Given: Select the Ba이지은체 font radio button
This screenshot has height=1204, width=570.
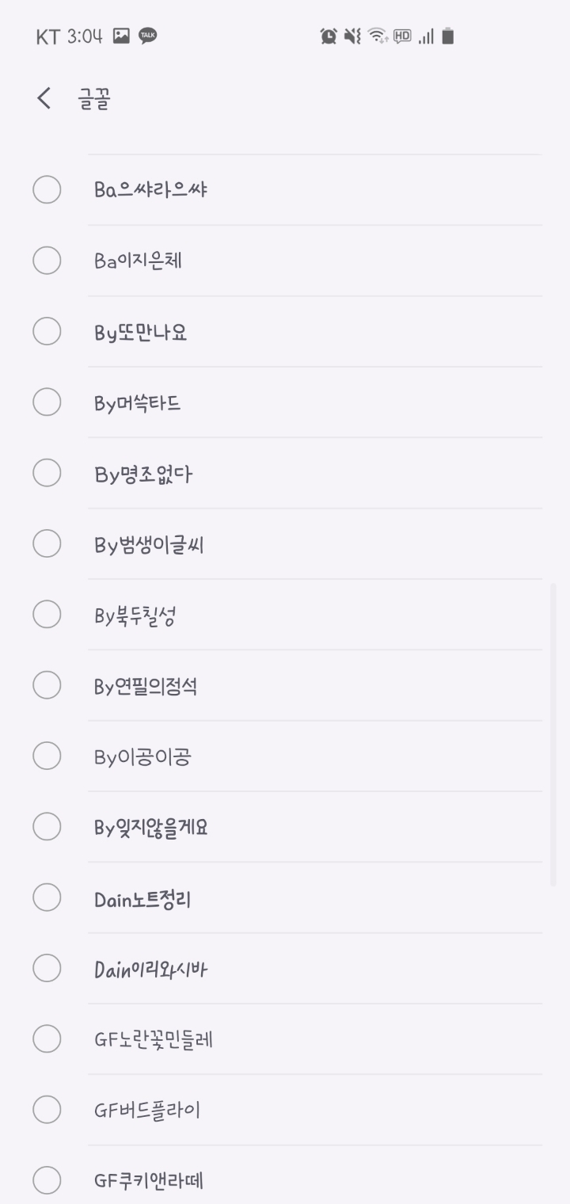Looking at the screenshot, I should [47, 261].
